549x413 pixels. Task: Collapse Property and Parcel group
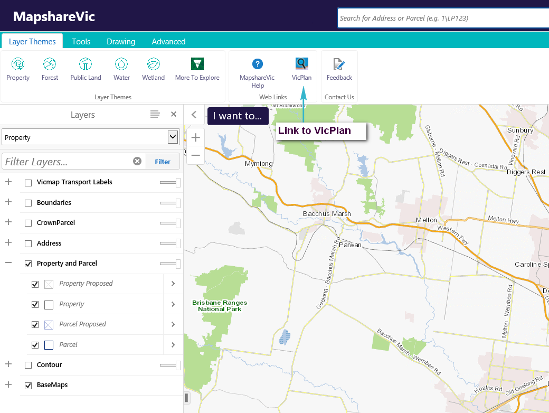[x=8, y=262]
